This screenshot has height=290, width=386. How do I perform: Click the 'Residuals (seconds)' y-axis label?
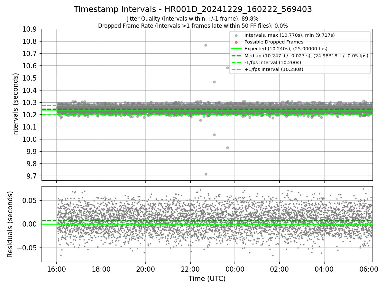tap(10, 224)
